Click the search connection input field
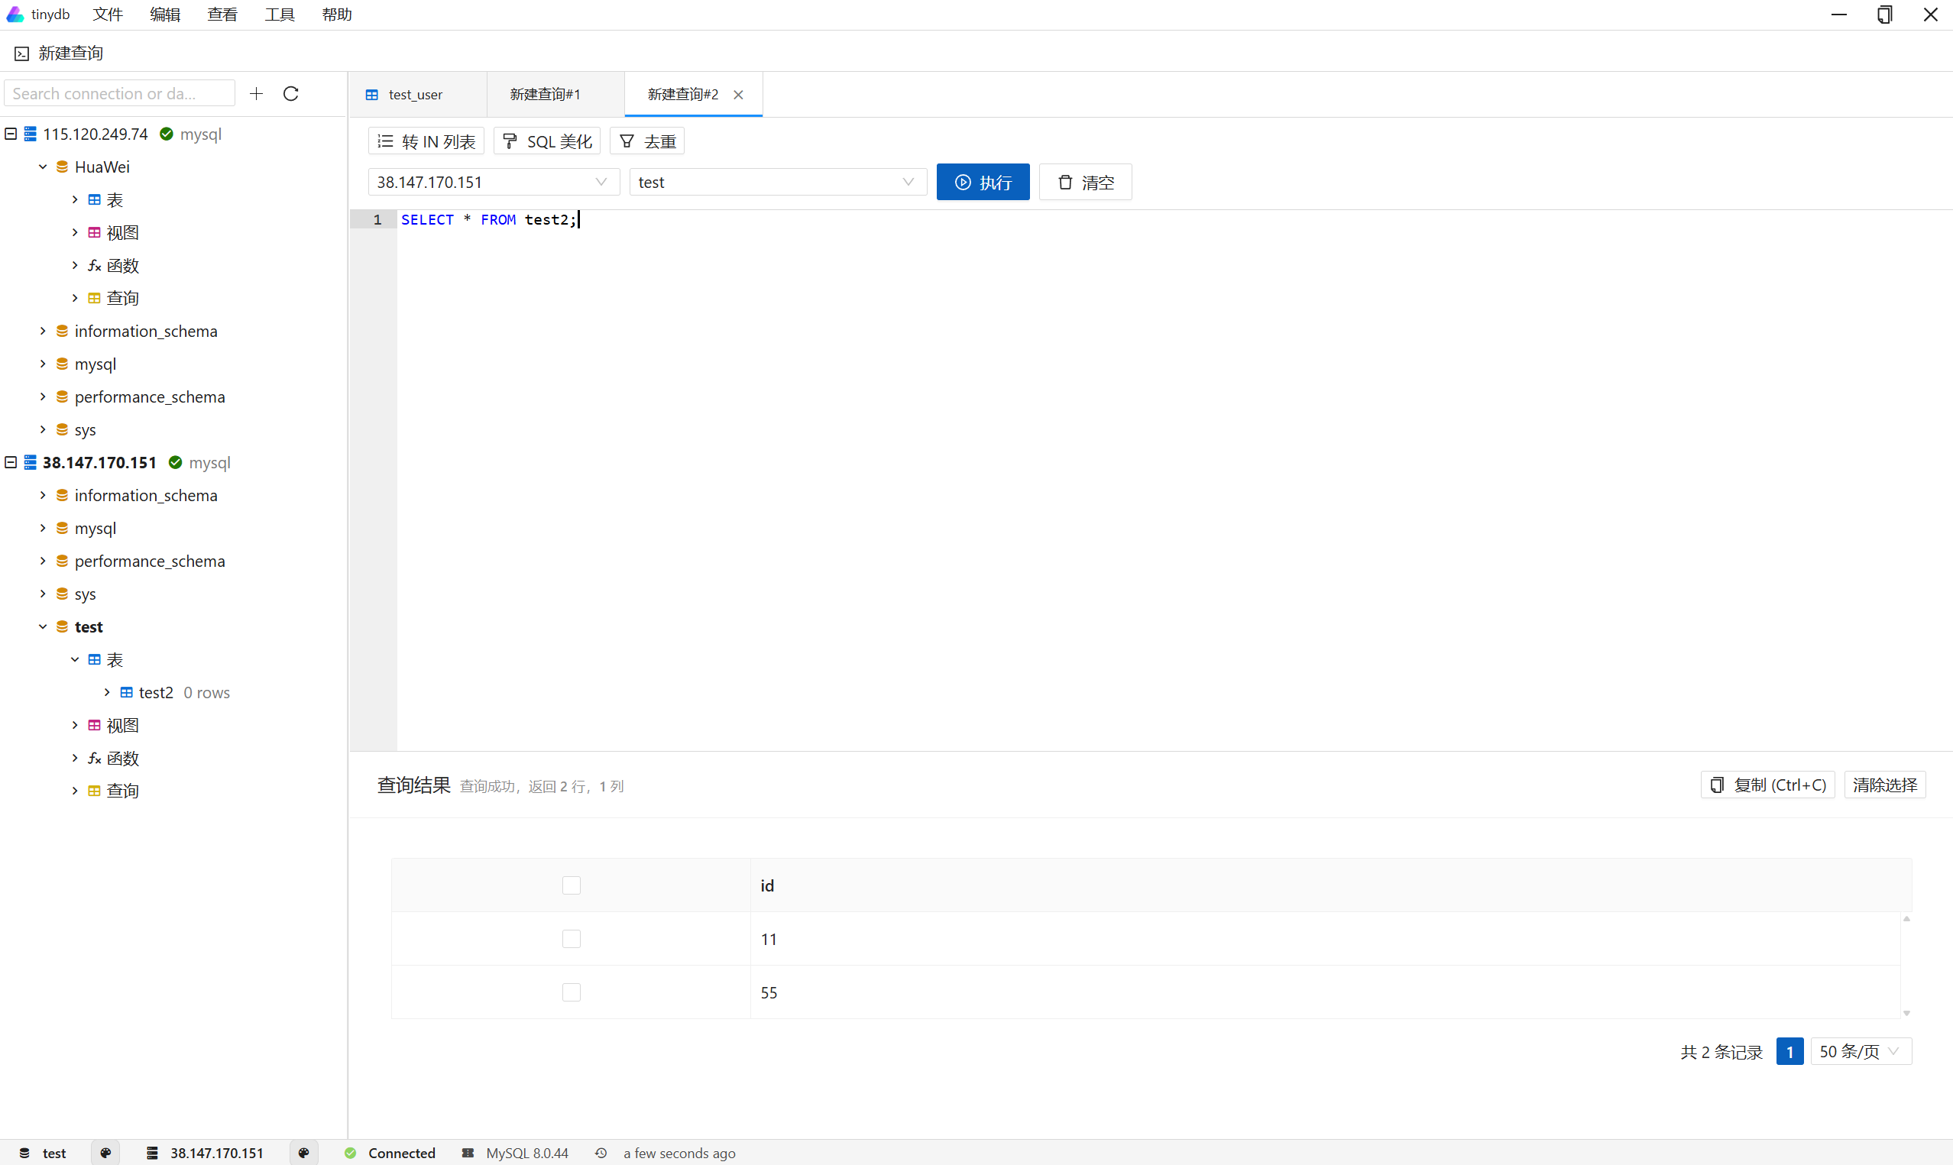The height and width of the screenshot is (1165, 1953). pyautogui.click(x=119, y=93)
